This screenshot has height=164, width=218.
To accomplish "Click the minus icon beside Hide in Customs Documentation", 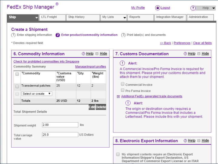I will coord(199,54).
